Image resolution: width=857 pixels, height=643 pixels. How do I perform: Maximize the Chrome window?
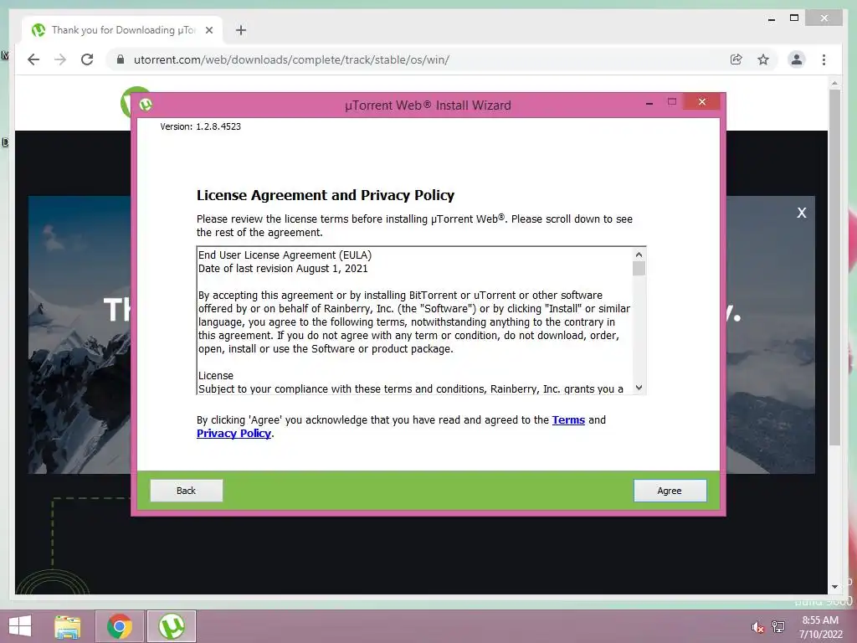pos(794,18)
